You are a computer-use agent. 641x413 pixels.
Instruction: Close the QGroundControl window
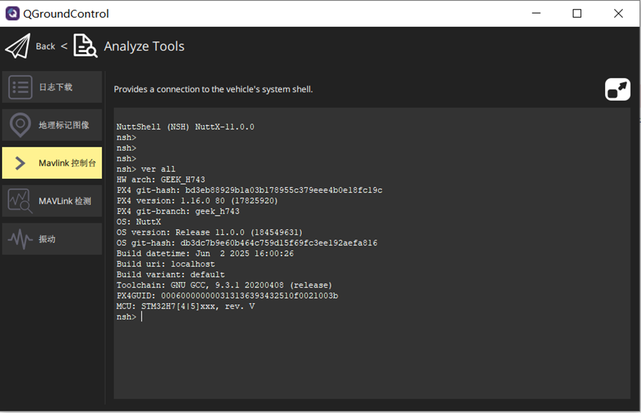pos(618,14)
